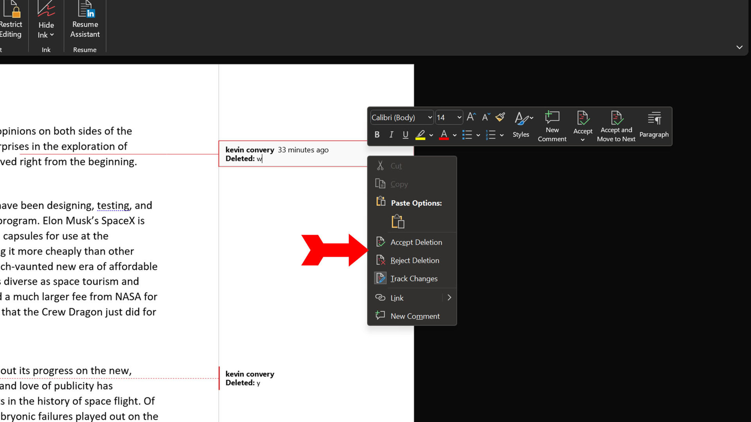
Task: Click the Resume Assistant ribbon icon
Action: pyautogui.click(x=85, y=20)
